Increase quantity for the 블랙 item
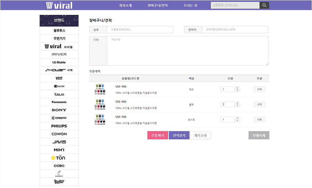This screenshot has height=188, width=312. [x=237, y=103]
